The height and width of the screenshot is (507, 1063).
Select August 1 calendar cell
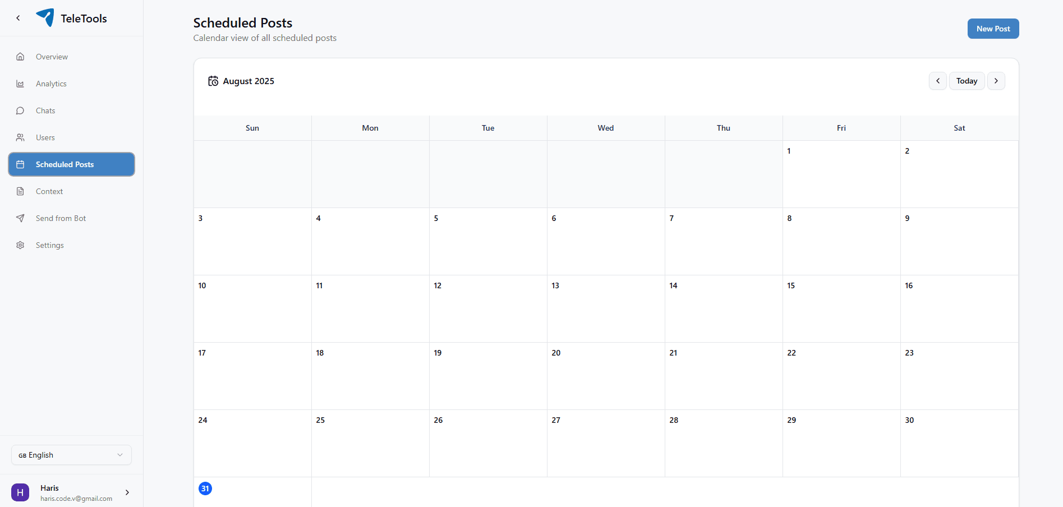point(841,174)
